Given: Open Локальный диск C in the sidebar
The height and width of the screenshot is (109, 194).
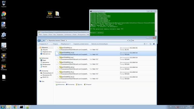Looking at the screenshot, I should (47, 73).
